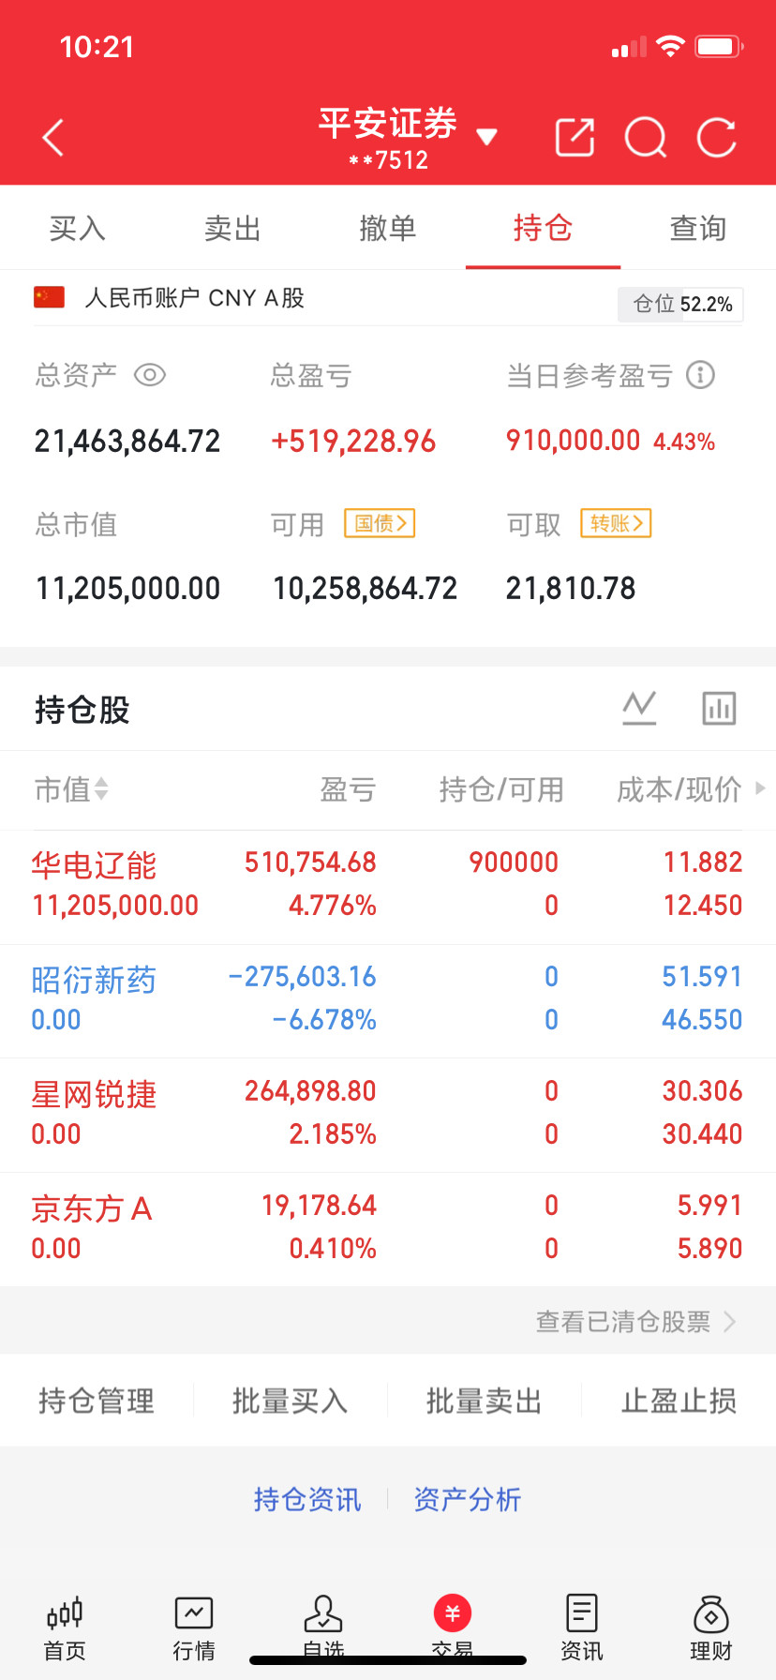Tap 华电辽能 position 900000
Screen dimensions: 776x1680
(x=514, y=862)
